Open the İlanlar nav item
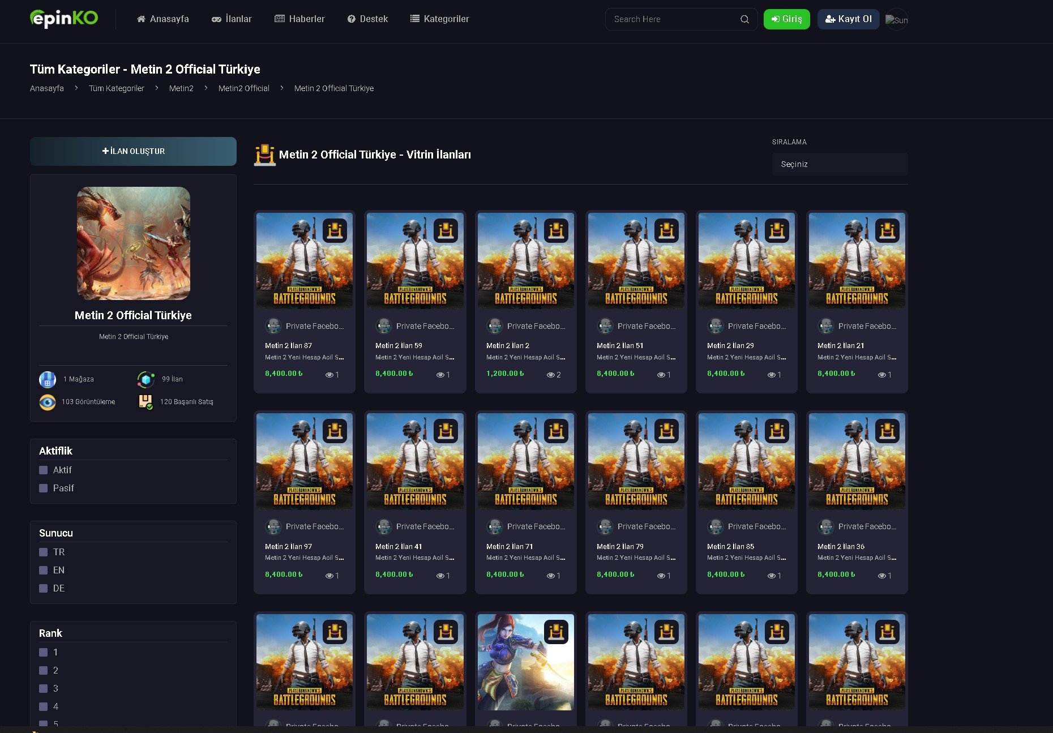1053x733 pixels. (x=232, y=19)
